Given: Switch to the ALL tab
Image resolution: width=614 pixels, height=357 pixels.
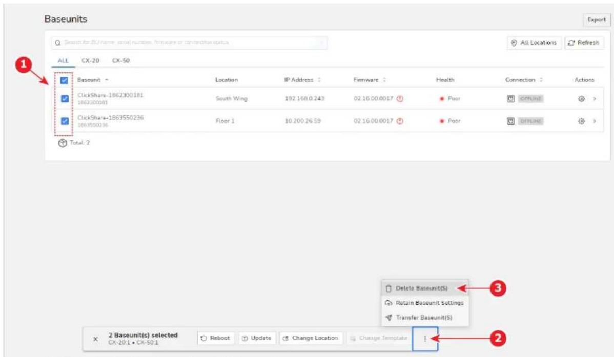Looking at the screenshot, I should (63, 61).
